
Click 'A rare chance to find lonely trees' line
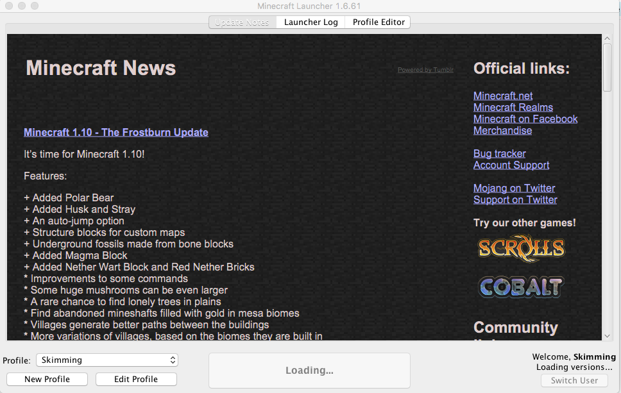pyautogui.click(x=123, y=301)
